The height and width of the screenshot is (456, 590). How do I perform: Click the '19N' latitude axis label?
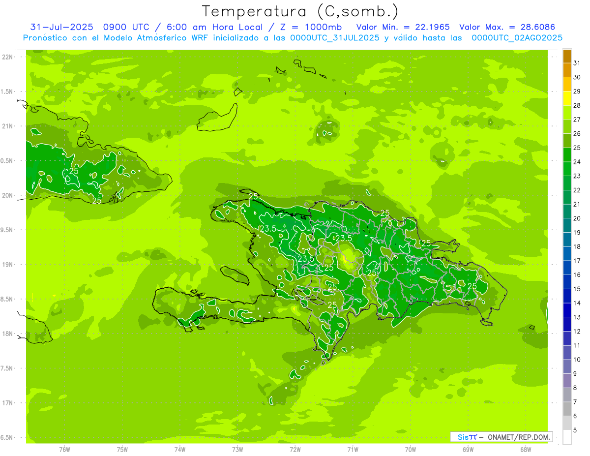tap(7, 265)
